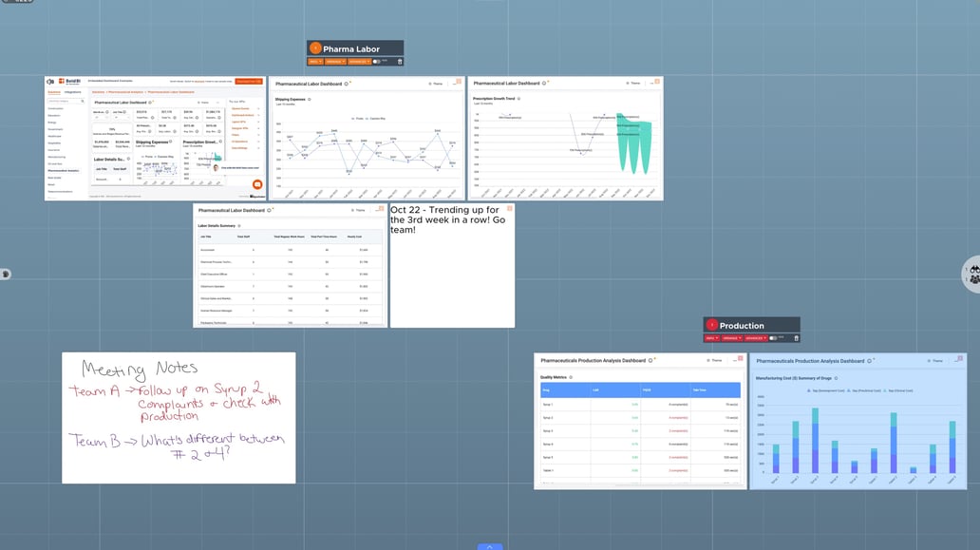Flip the toggle switch on the Pharma Labor toolbar
Screen dimensions: 980x550
(x=377, y=62)
